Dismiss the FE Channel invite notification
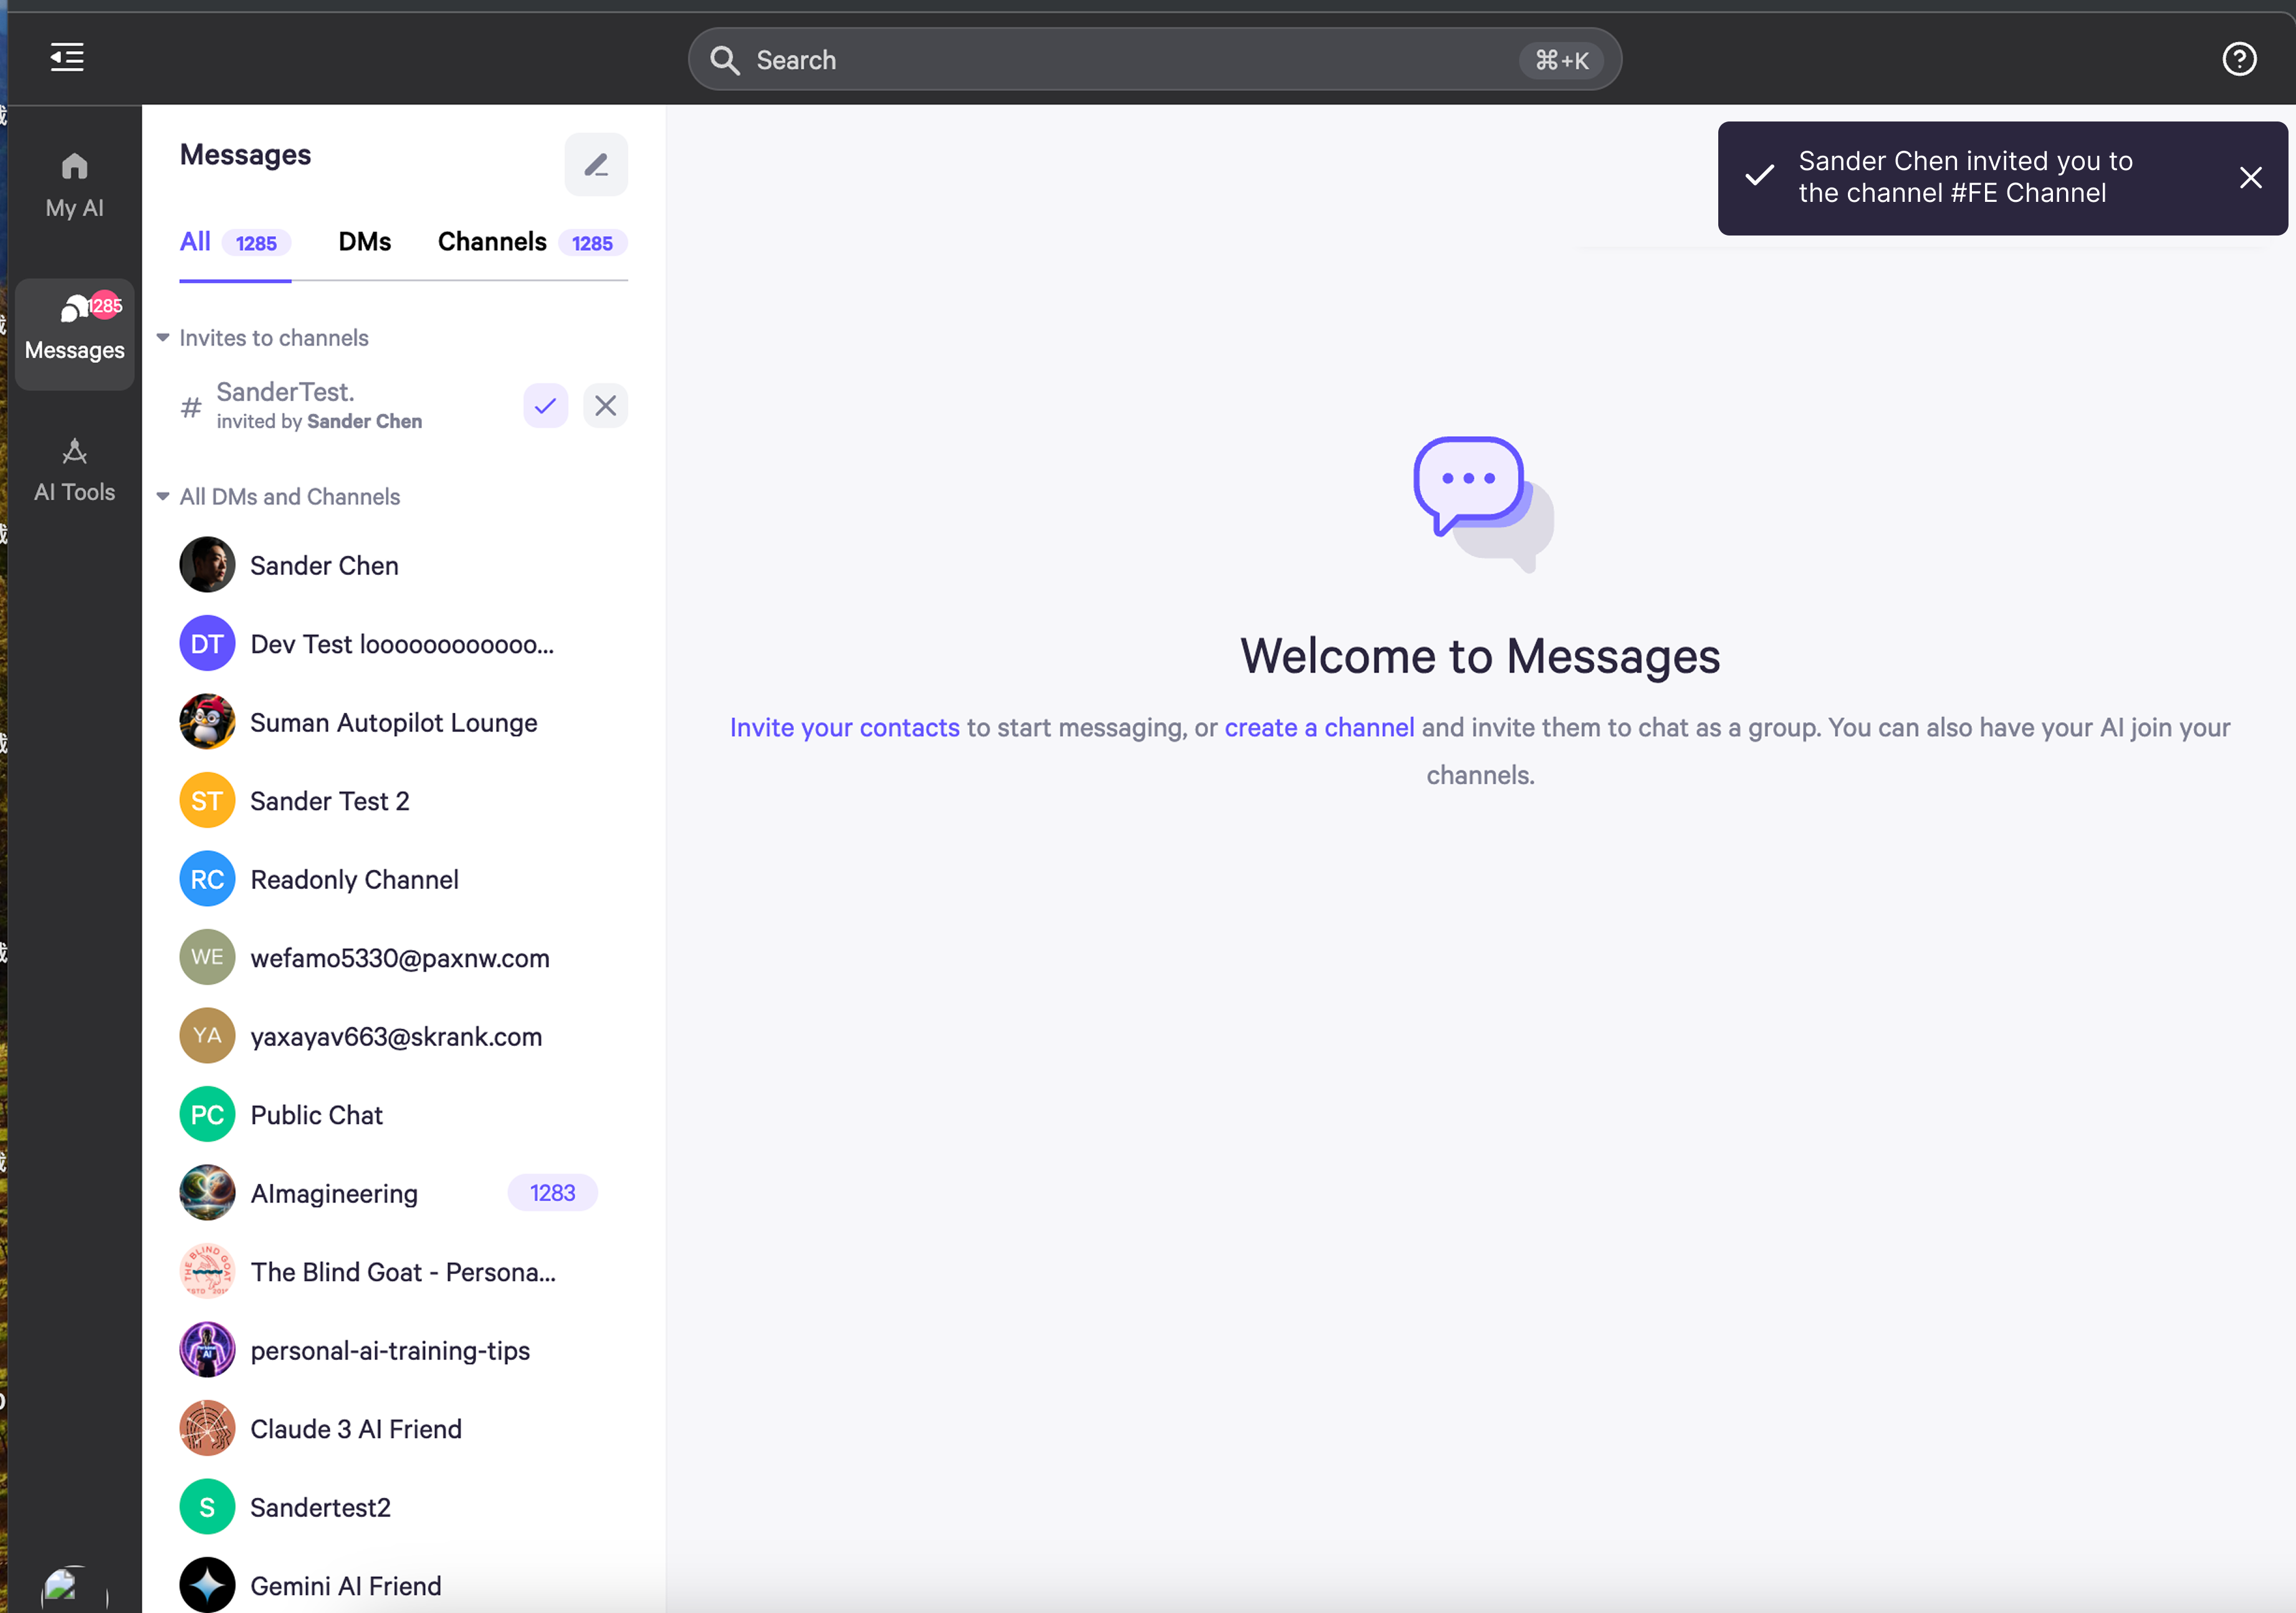The image size is (2296, 1613). tap(2250, 178)
